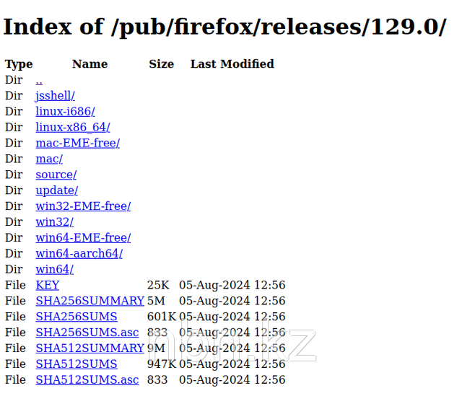Click the modified date of SHA256SUMMARY

click(x=232, y=301)
